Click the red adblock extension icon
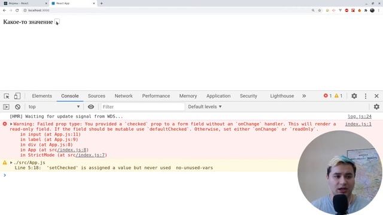Viewport: 383px width, 215px height. pyautogui.click(x=346, y=11)
